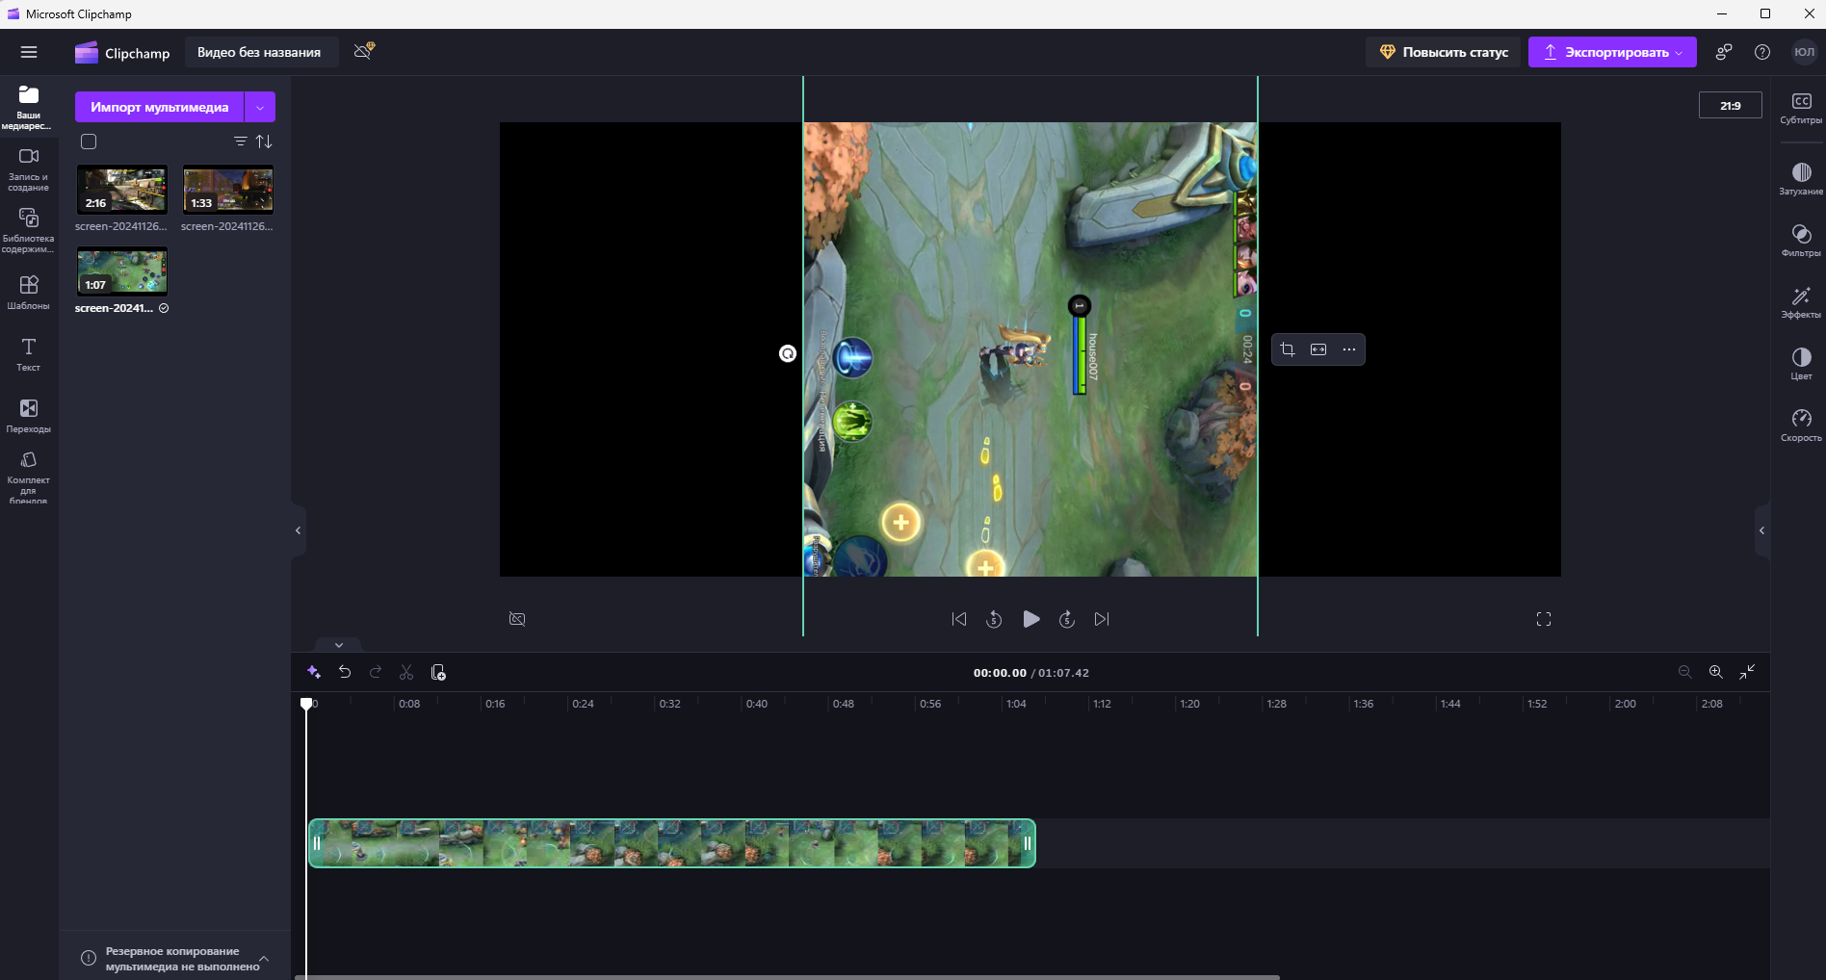
Task: Switch to the Переходы sidebar section
Action: point(29,416)
